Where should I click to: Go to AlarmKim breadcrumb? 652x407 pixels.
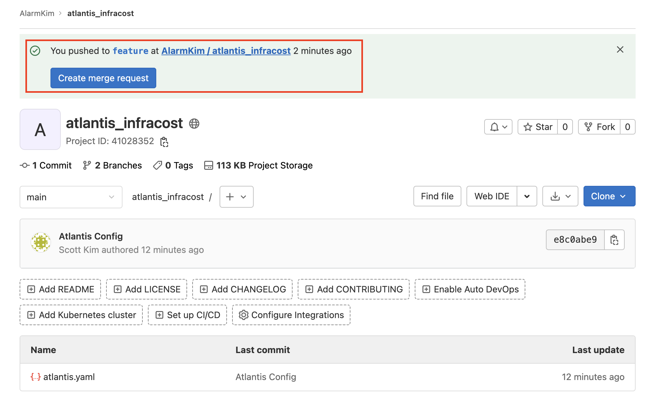(x=37, y=13)
